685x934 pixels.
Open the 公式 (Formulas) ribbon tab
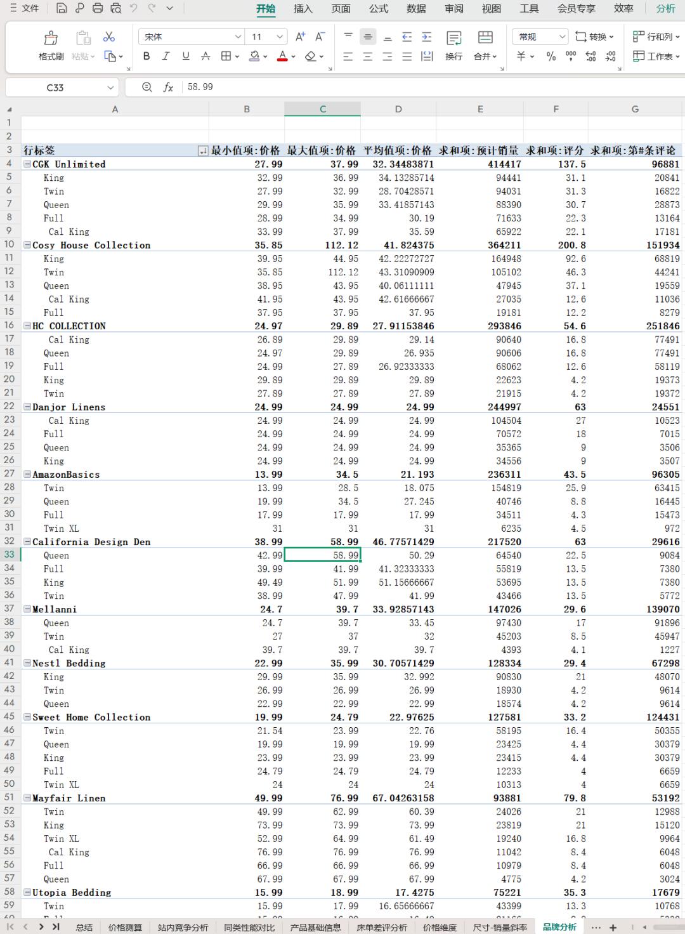[x=379, y=8]
